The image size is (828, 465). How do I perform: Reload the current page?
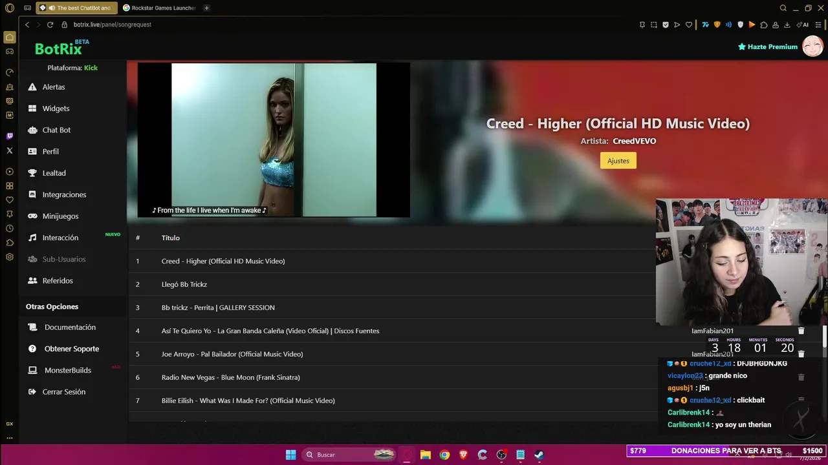point(50,25)
